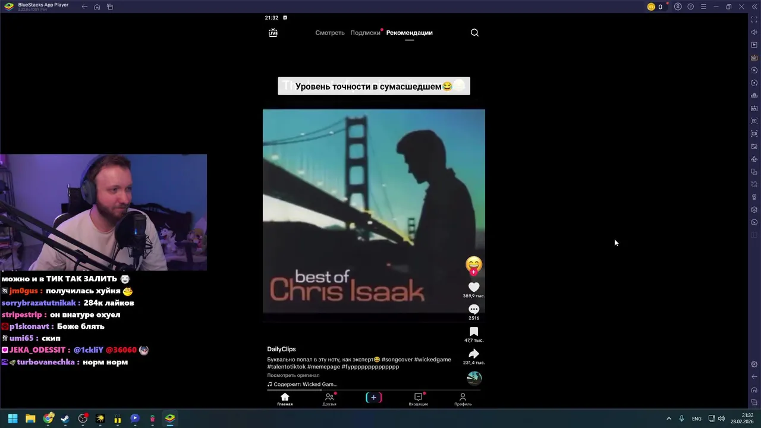Screen dimensions: 761x428
Task: Open BlueStacks multi-instance manager icon
Action: coord(754,210)
